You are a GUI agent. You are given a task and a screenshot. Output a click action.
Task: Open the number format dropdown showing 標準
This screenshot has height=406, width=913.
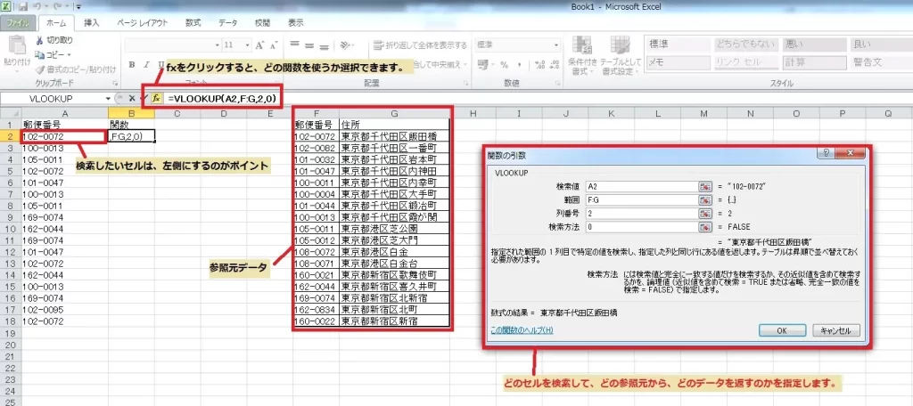coord(556,45)
